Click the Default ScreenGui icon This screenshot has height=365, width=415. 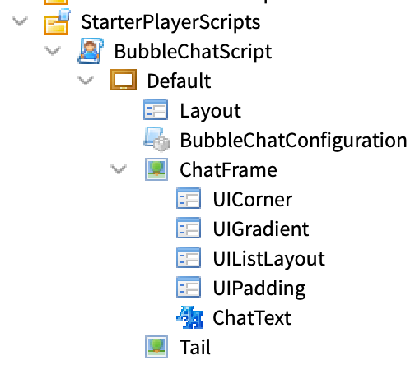point(124,80)
